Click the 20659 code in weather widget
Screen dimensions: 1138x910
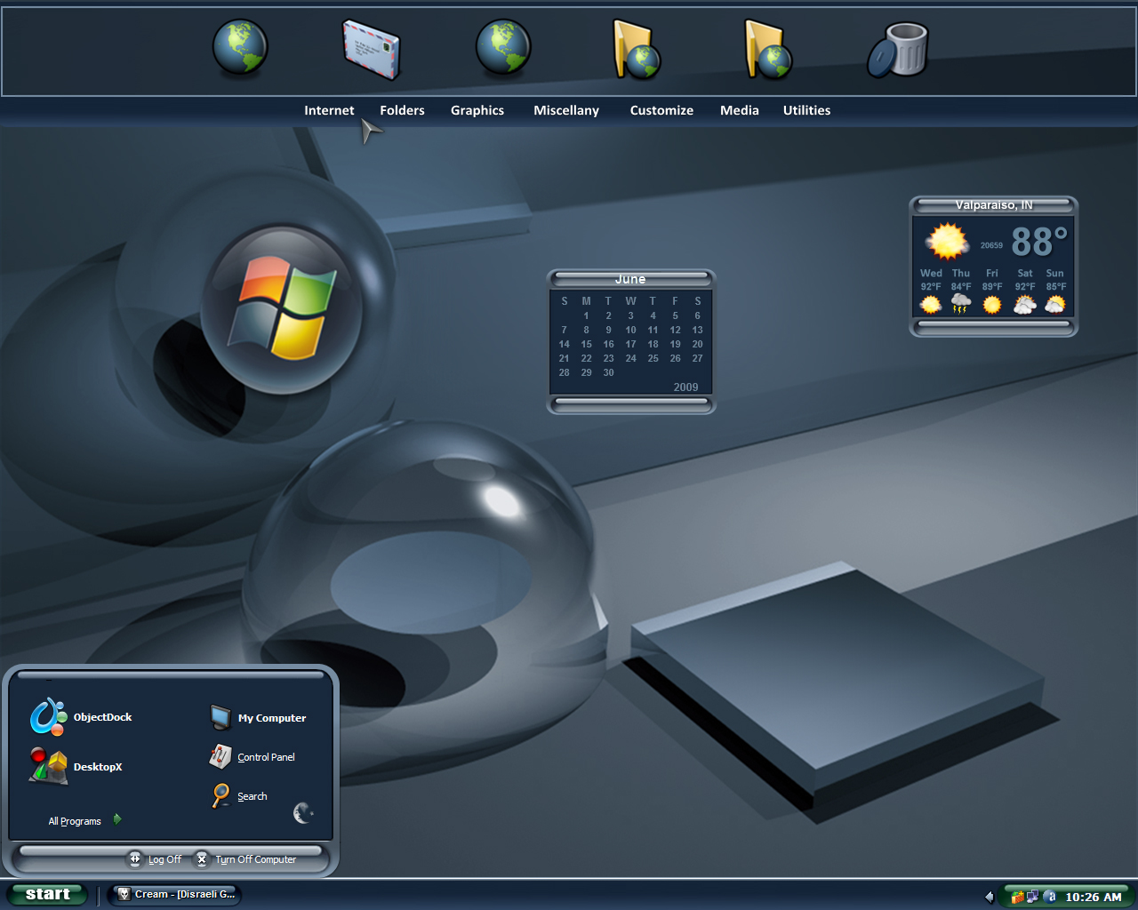(991, 245)
